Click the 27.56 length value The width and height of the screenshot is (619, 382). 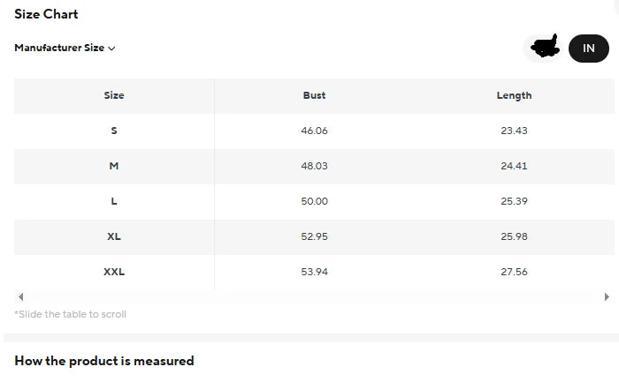click(x=514, y=272)
